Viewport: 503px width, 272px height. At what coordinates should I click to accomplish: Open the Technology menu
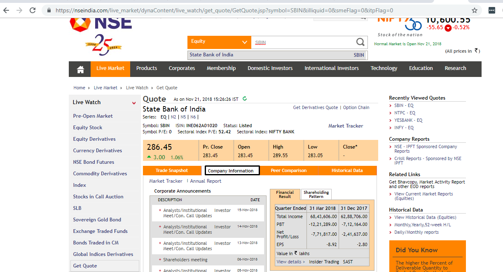[x=384, y=68]
